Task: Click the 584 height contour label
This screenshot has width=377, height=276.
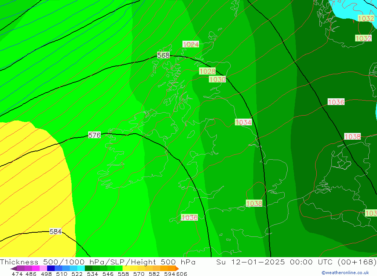Action: click(x=55, y=232)
